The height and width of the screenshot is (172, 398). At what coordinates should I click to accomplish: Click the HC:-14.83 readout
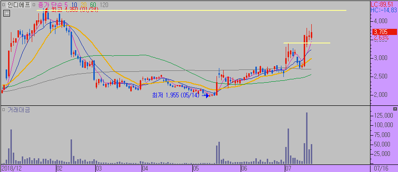click(384, 10)
